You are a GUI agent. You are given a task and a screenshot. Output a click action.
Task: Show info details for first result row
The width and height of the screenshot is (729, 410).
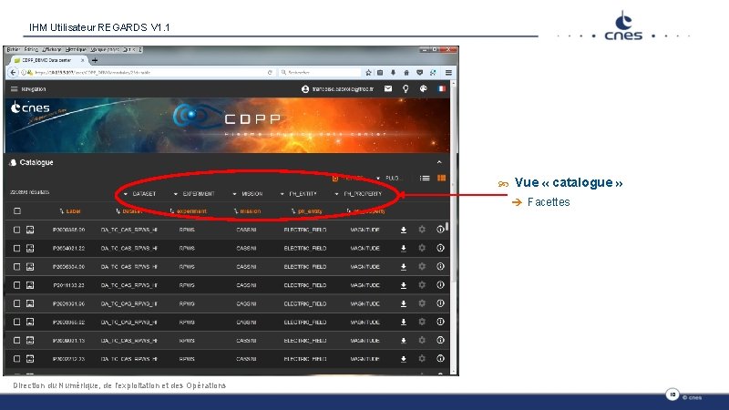tap(440, 230)
